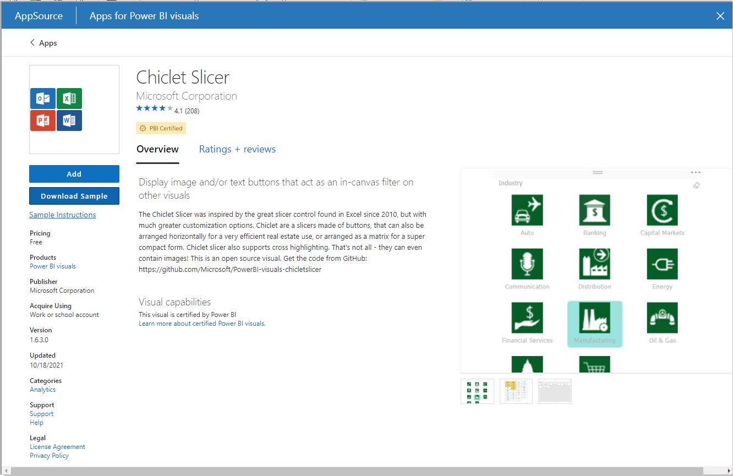The width and height of the screenshot is (733, 476).
Task: Click the Word icon in app logo
Action: click(69, 121)
